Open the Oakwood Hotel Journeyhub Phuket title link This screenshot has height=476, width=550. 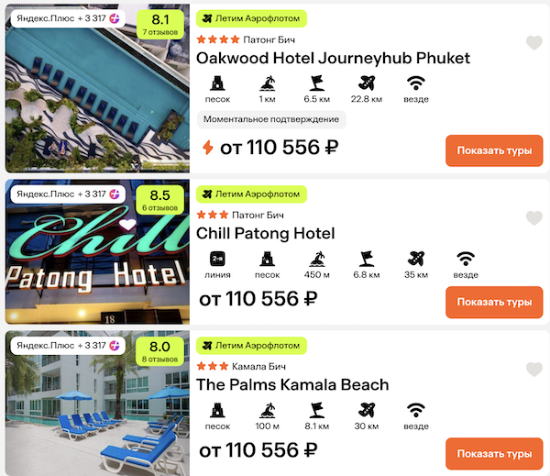[333, 59]
